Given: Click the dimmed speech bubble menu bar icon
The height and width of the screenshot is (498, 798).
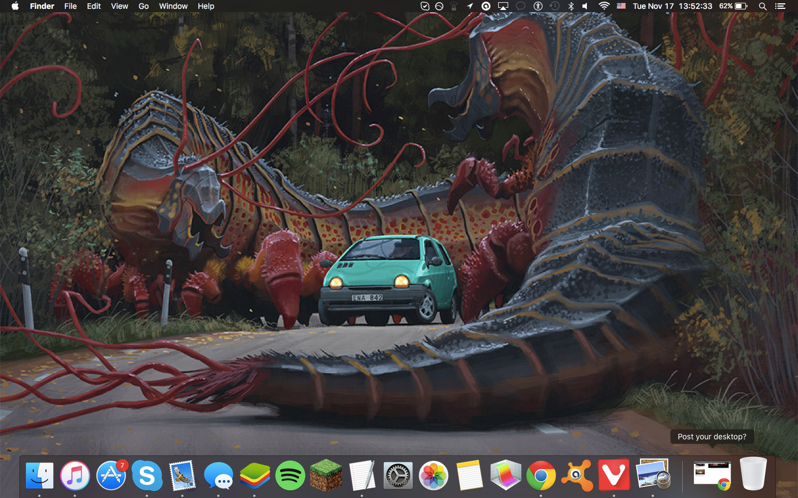Looking at the screenshot, I should [x=520, y=6].
